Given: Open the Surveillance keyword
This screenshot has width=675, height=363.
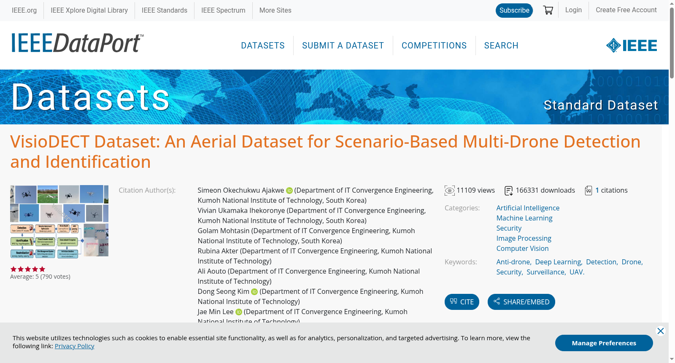Looking at the screenshot, I should pos(545,272).
